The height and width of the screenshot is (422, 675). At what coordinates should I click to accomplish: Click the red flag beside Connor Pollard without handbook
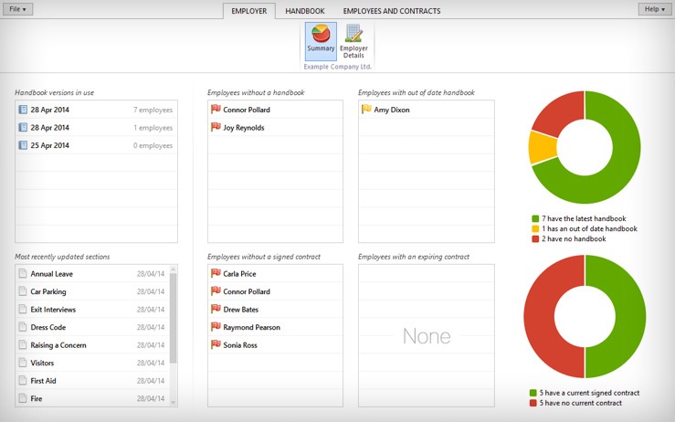tap(216, 110)
